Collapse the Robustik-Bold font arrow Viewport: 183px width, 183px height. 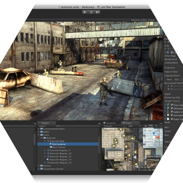click(x=45, y=141)
